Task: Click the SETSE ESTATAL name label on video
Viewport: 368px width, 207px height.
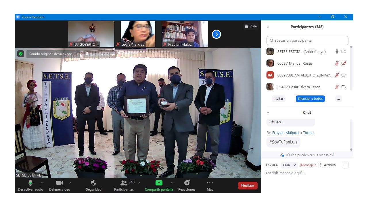Action: pos(28,175)
